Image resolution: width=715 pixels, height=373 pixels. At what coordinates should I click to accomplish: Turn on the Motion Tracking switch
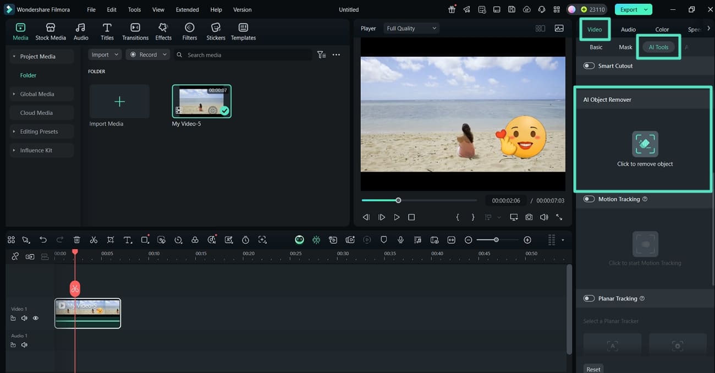[x=589, y=199]
